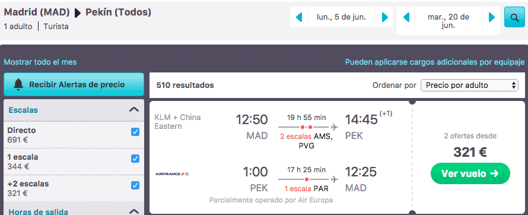Go to previous return date arrow
The width and height of the screenshot is (528, 215).
406,17
